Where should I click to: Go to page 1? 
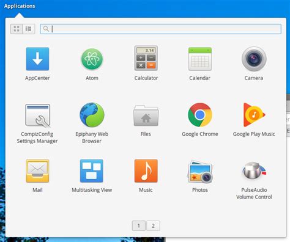point(139,226)
